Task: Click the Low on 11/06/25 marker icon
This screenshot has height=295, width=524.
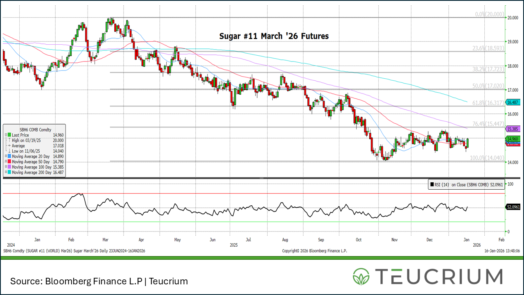Action: (x=9, y=151)
